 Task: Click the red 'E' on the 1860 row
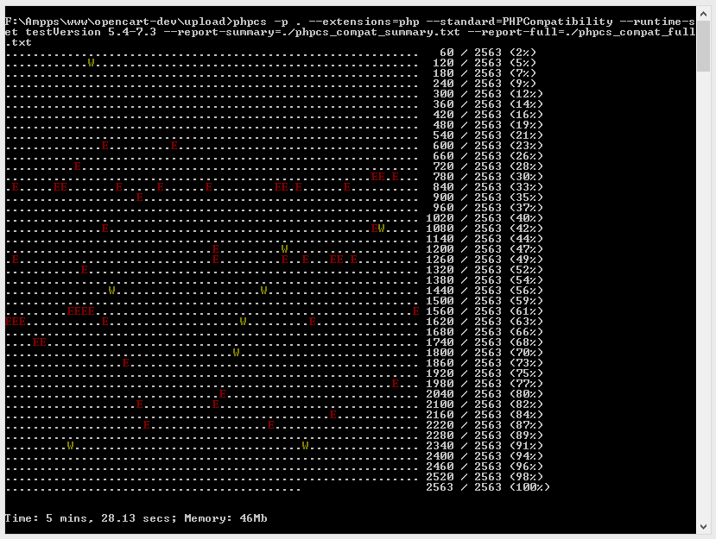click(125, 362)
